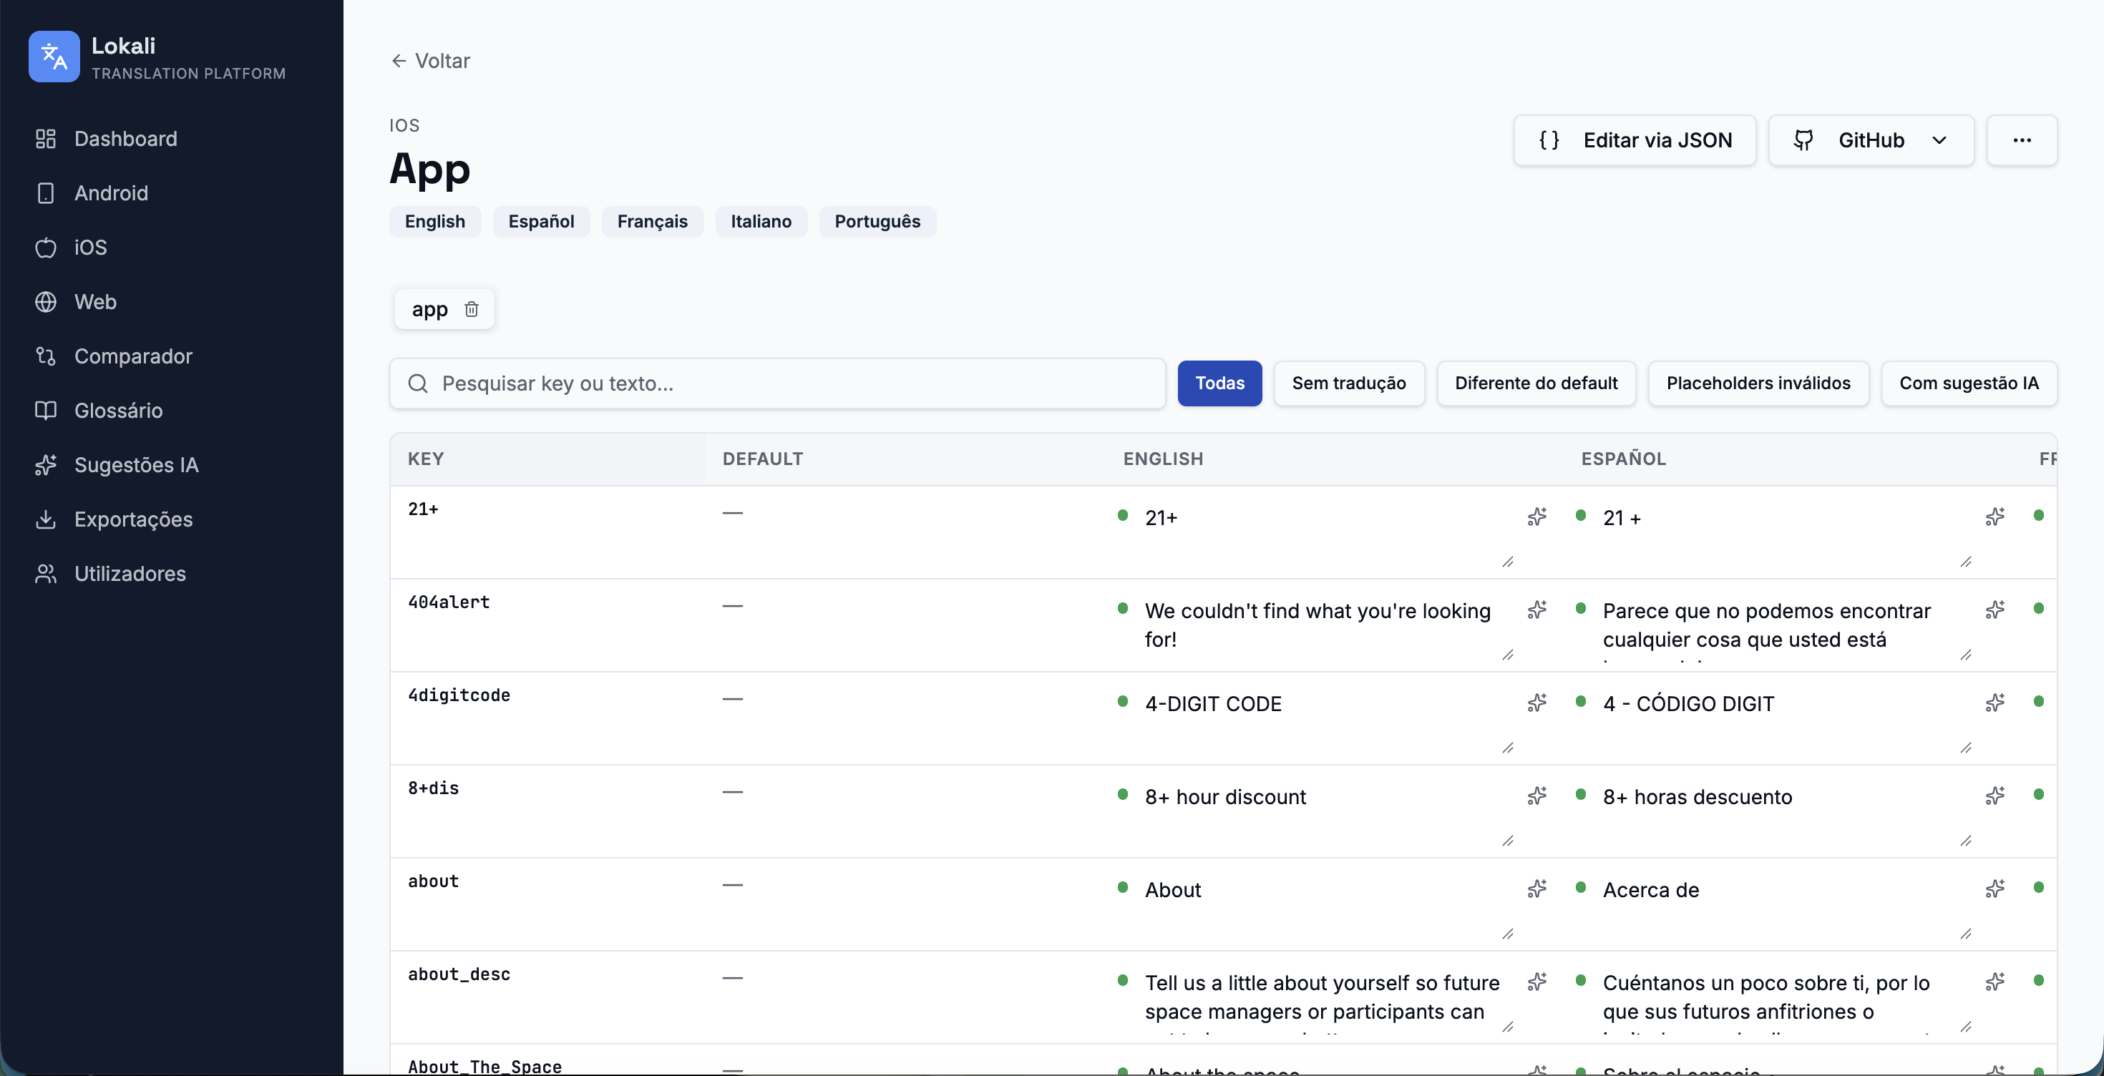Filter by Com sugestão IA
The height and width of the screenshot is (1076, 2104).
point(1969,383)
